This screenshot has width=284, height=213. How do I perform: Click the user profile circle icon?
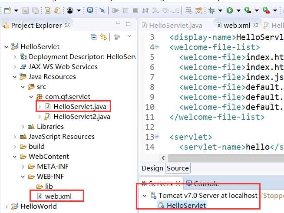(x=70, y=10)
